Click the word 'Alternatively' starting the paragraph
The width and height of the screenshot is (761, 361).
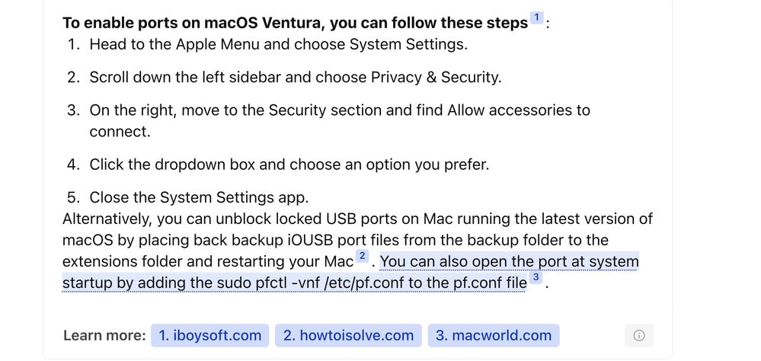point(107,219)
